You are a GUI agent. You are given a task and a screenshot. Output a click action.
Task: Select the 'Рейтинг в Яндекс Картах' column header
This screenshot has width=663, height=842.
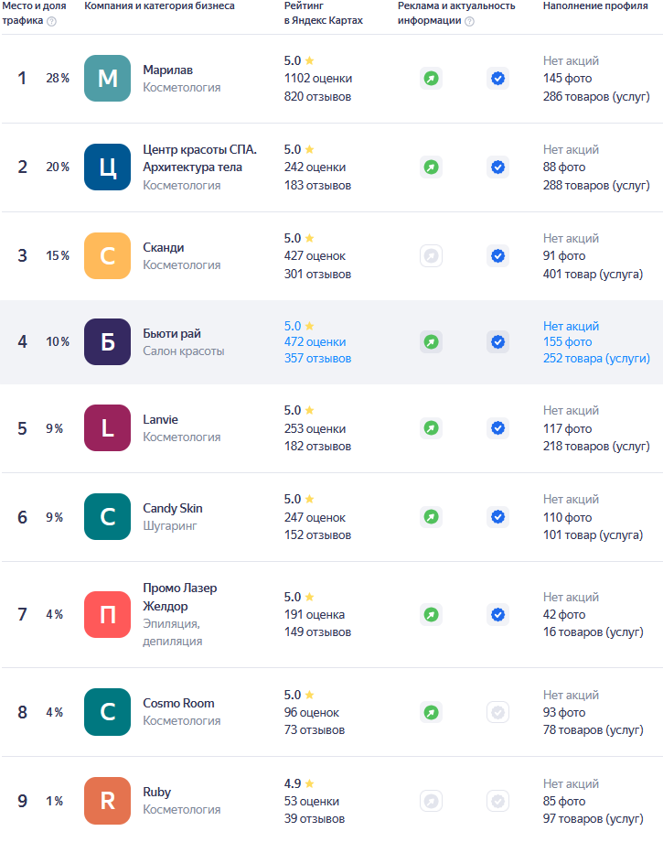323,13
